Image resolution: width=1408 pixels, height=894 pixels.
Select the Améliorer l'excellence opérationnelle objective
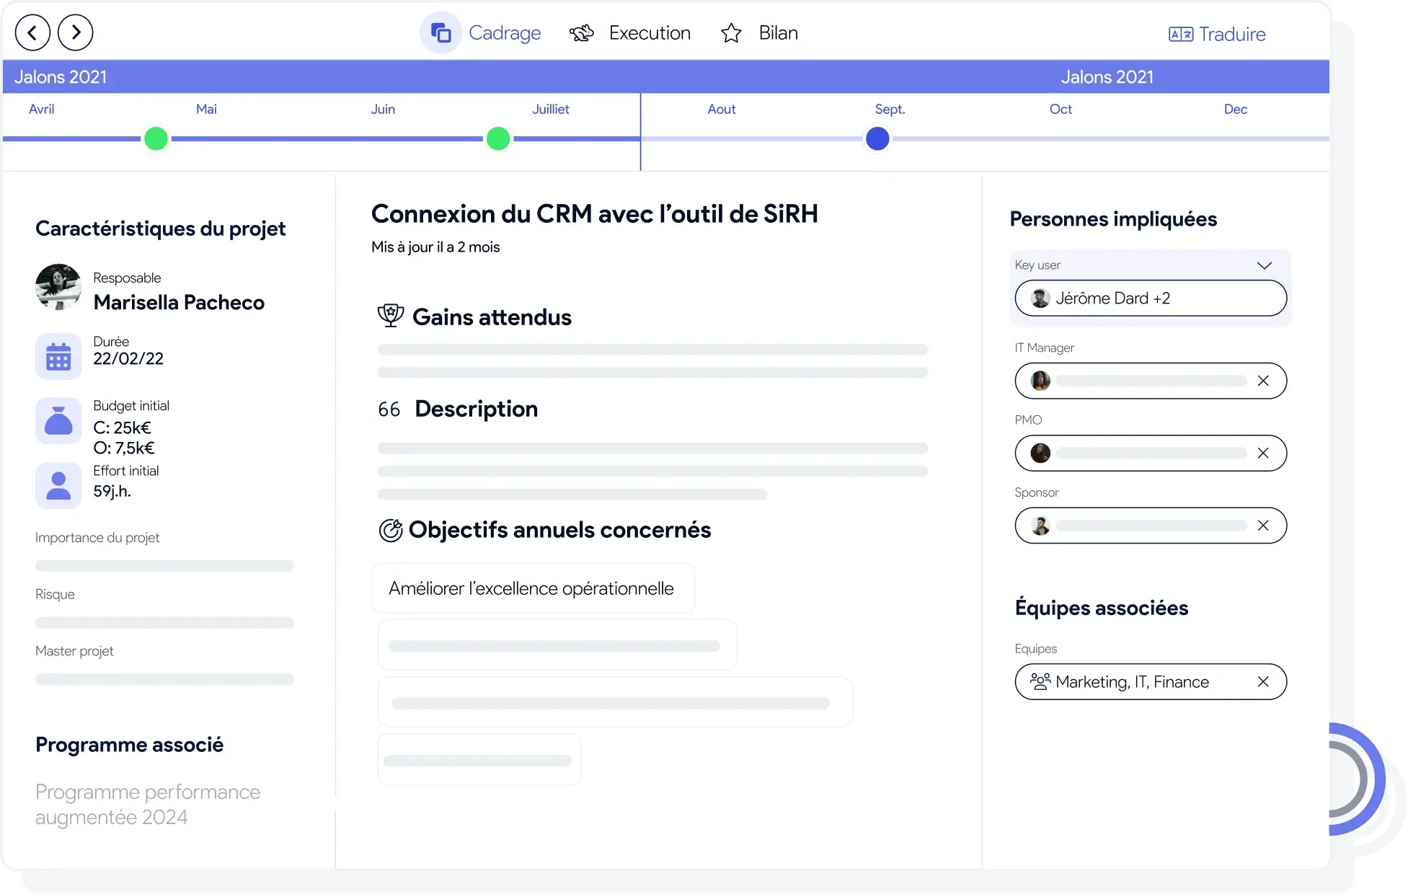[x=533, y=588]
